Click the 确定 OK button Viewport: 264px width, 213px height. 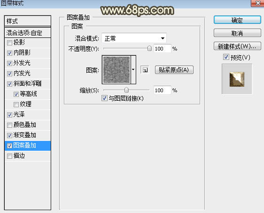point(237,20)
